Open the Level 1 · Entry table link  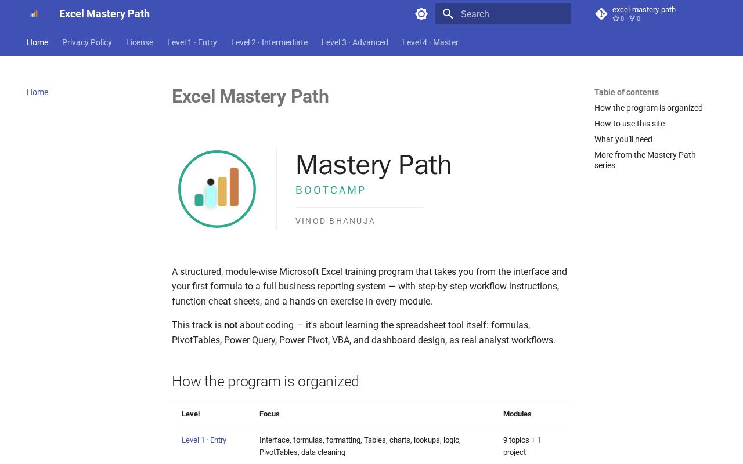[204, 440]
